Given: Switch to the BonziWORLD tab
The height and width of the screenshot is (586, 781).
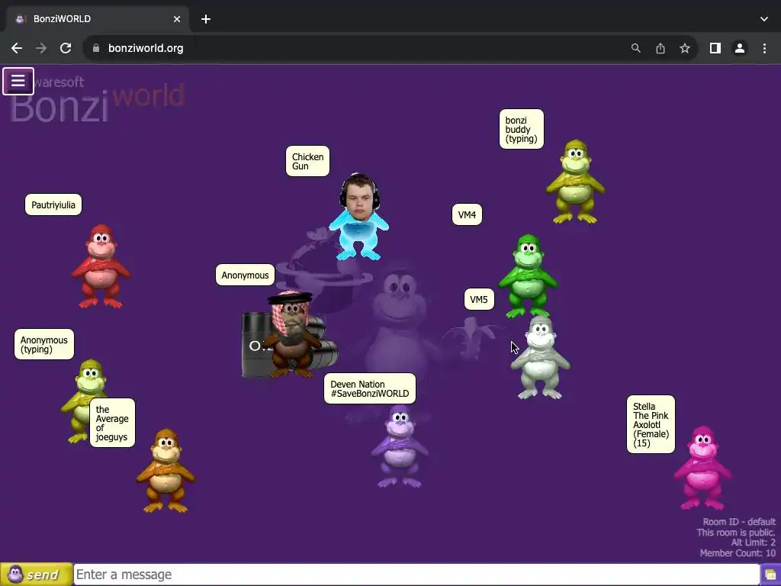Looking at the screenshot, I should pyautogui.click(x=98, y=19).
